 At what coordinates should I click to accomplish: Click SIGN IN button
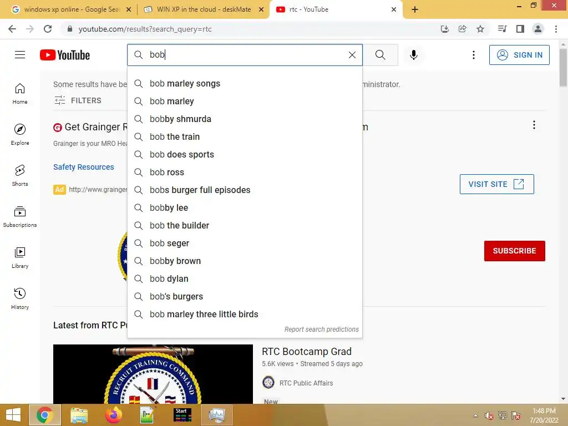(x=519, y=55)
